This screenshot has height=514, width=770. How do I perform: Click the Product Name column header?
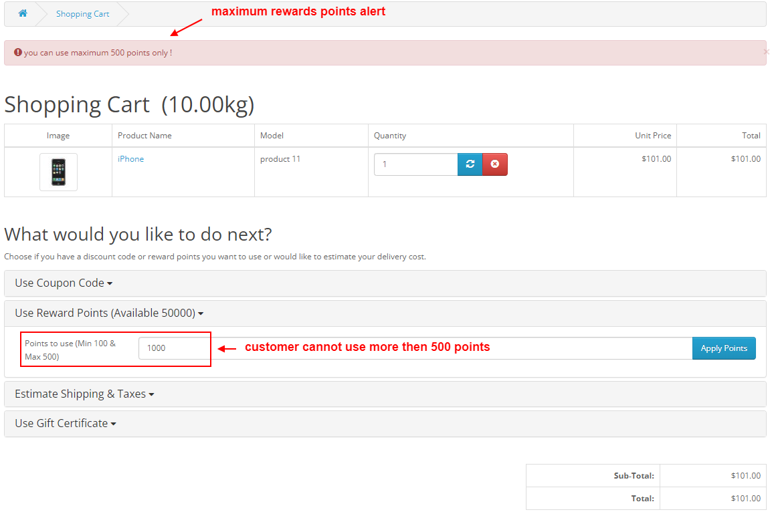point(145,135)
